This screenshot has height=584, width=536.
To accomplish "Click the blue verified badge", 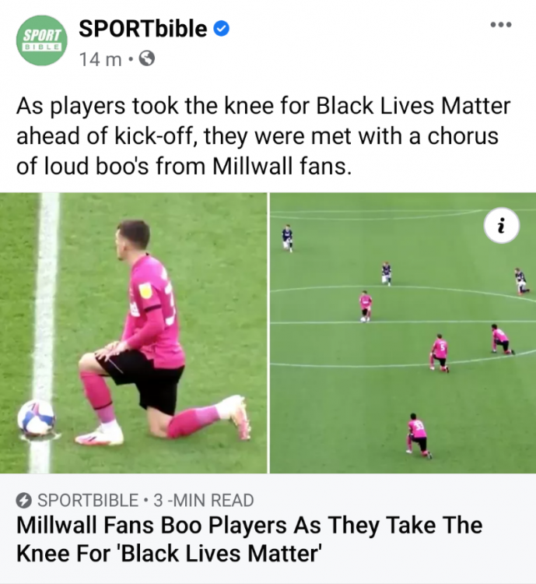I will click(x=221, y=29).
